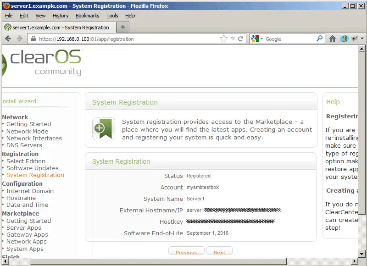The image size is (367, 266).
Task: Open the Software Updates wizard step
Action: [32, 168]
